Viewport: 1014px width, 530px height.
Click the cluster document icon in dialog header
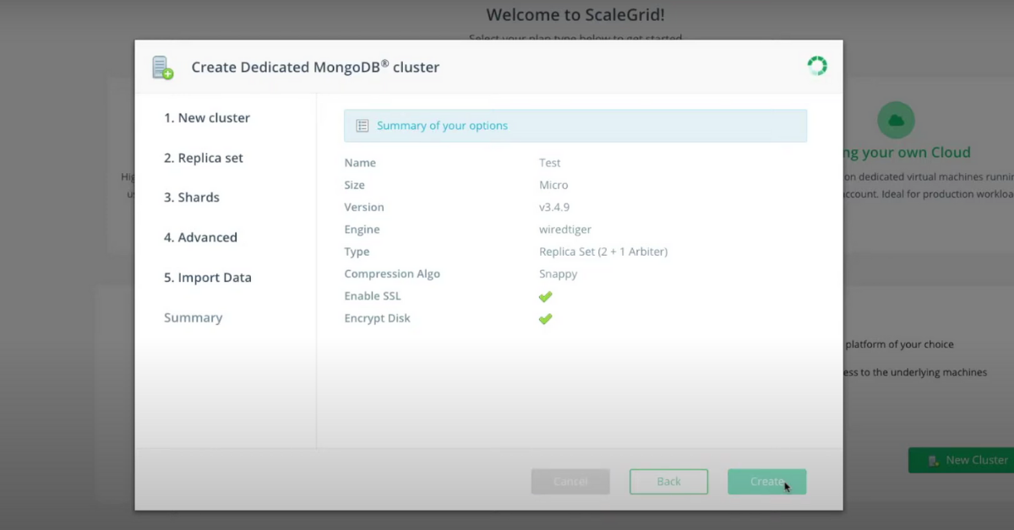tap(162, 68)
